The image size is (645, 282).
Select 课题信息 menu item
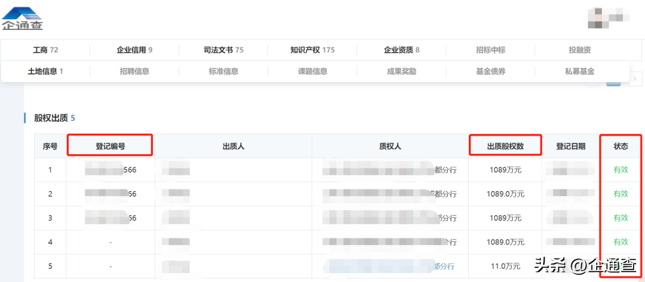tap(312, 71)
